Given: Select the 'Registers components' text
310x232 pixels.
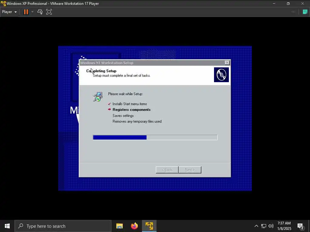Looking at the screenshot, I should click(131, 110).
